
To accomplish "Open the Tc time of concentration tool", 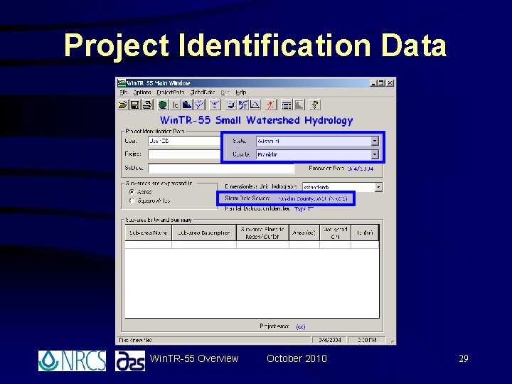I will tap(176, 105).
